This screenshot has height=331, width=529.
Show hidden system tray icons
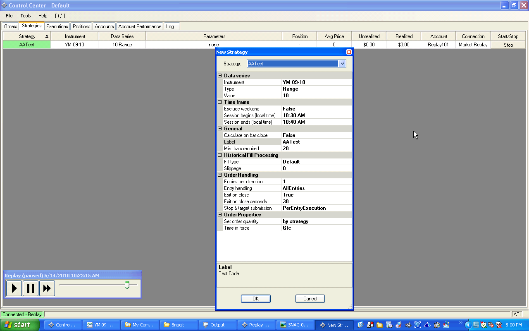468,325
